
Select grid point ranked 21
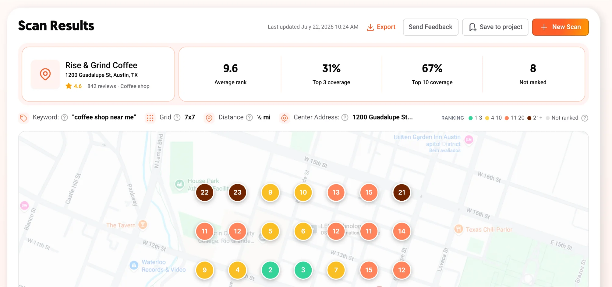tap(402, 192)
